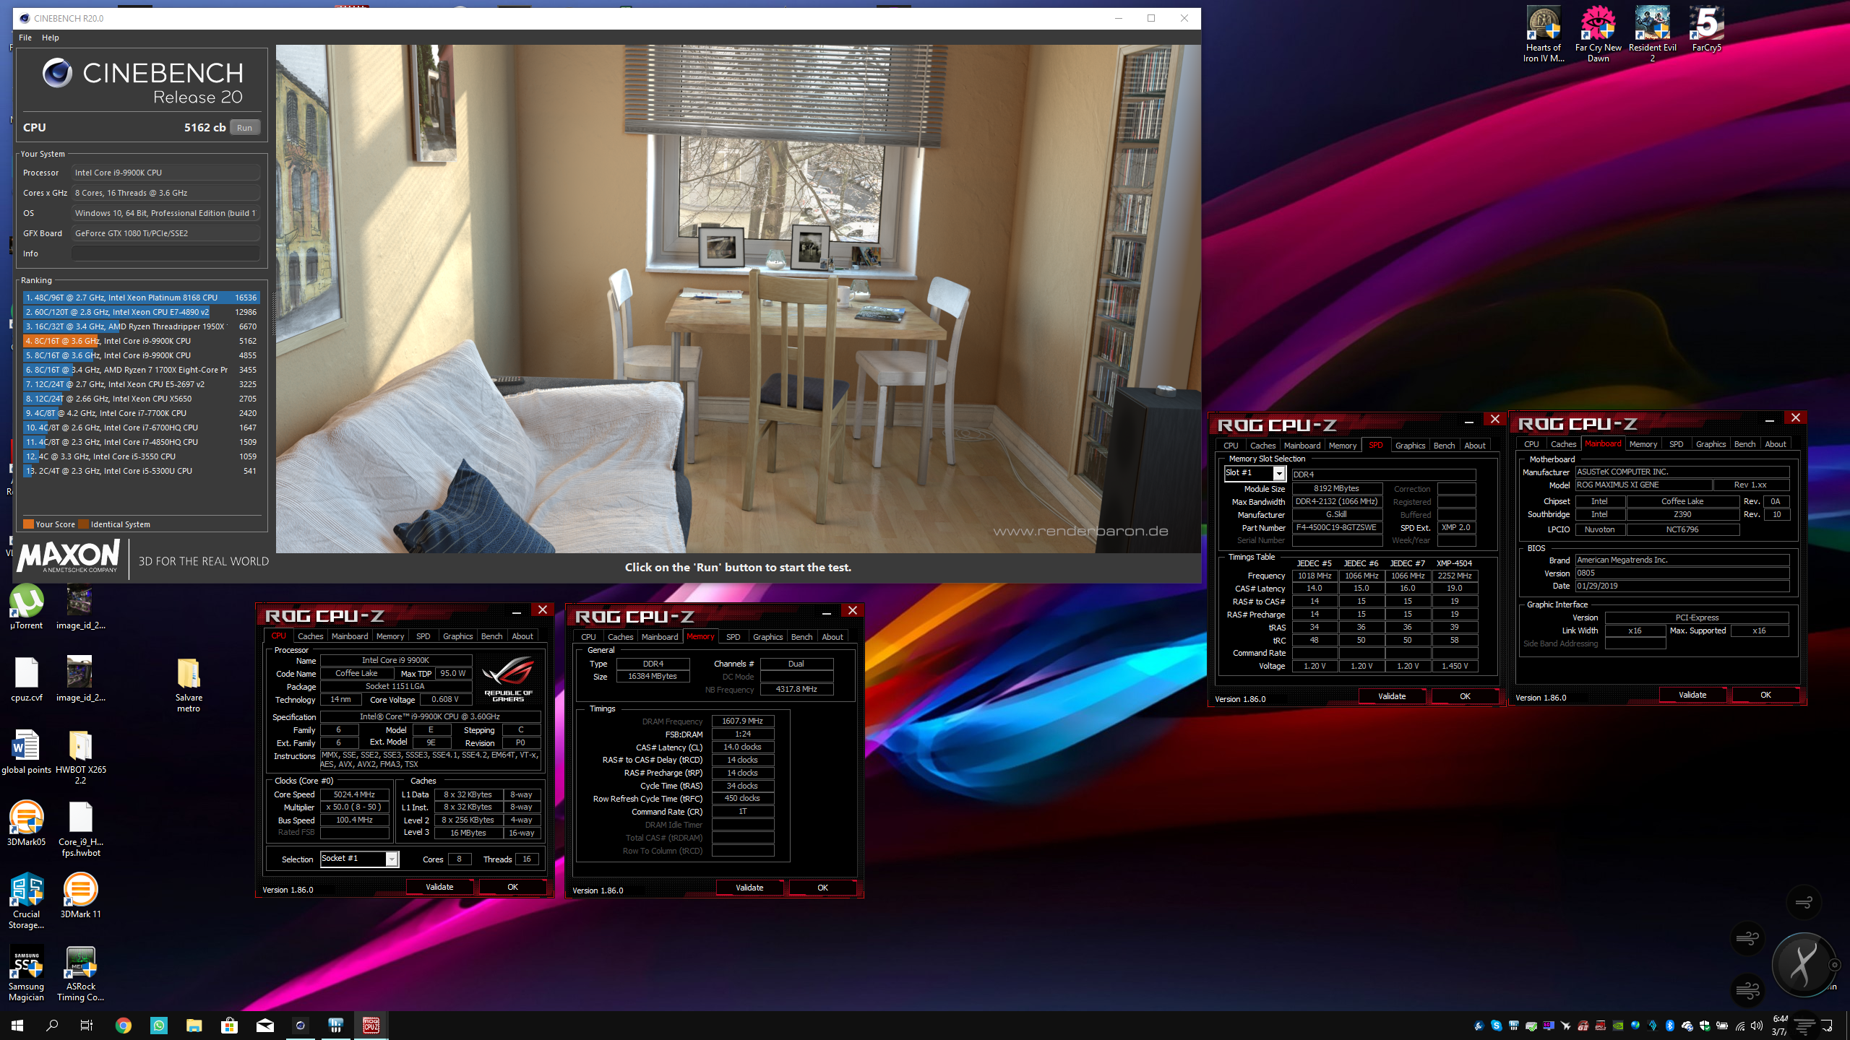The image size is (1850, 1040).
Task: Open the Windows Security tray icon
Action: point(1705,1026)
